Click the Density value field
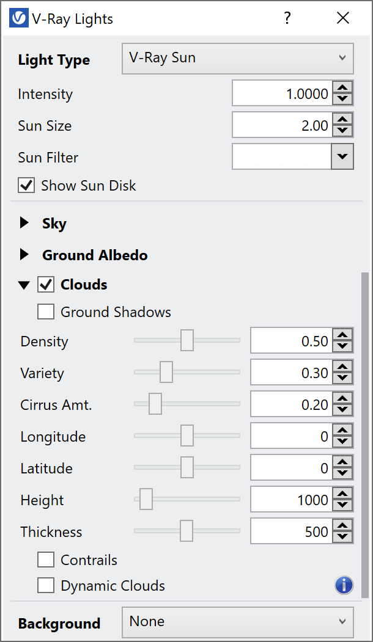This screenshot has width=373, height=642. [x=292, y=341]
